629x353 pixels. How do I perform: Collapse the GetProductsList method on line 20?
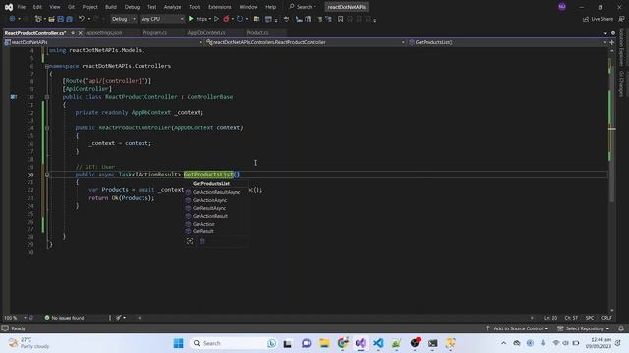[x=47, y=175]
